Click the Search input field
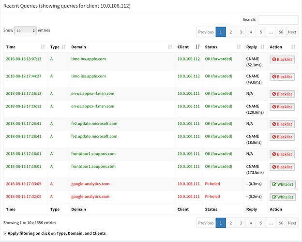The width and height of the screenshot is (302, 242). (x=278, y=20)
